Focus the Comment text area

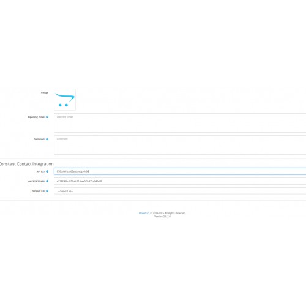[180, 145]
